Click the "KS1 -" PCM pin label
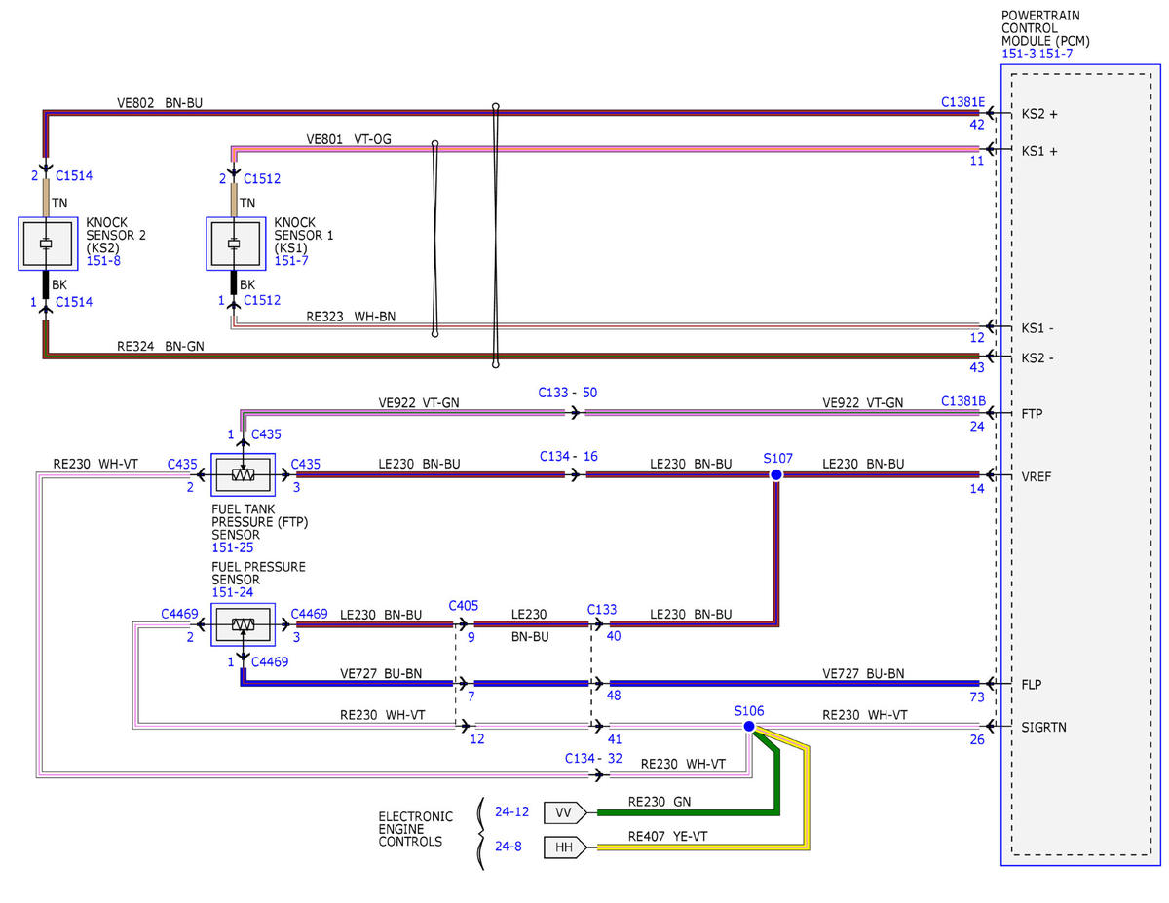The width and height of the screenshot is (1169, 903). pyautogui.click(x=1037, y=328)
